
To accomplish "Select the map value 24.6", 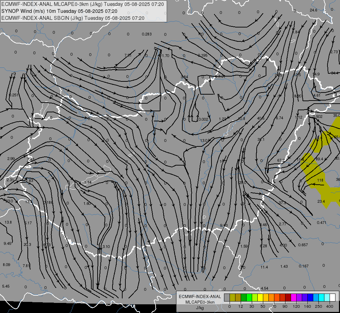I will pos(314,10).
